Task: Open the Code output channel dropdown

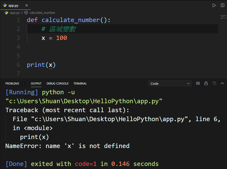Action: tap(170, 83)
